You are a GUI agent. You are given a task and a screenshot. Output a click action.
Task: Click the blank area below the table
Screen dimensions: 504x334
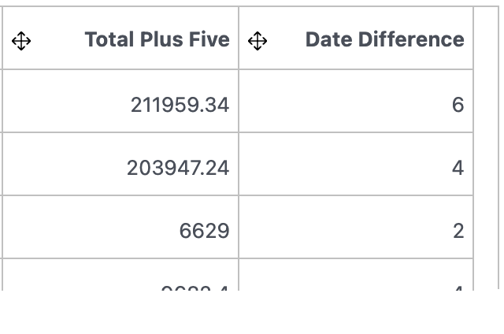[x=252, y=312]
